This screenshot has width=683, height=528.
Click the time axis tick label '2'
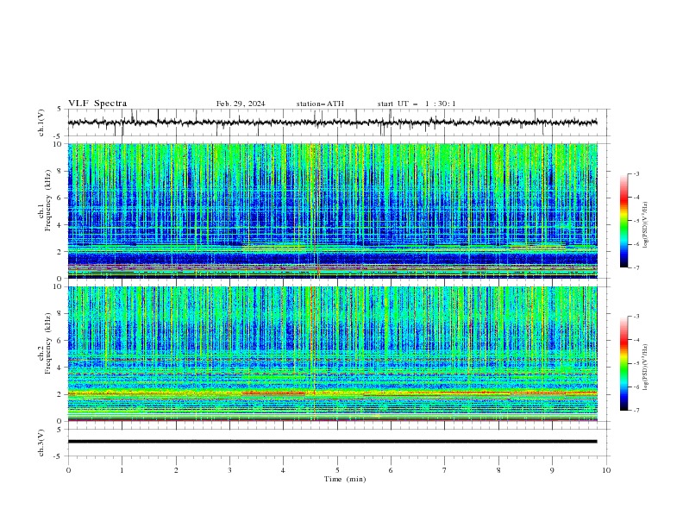(176, 470)
